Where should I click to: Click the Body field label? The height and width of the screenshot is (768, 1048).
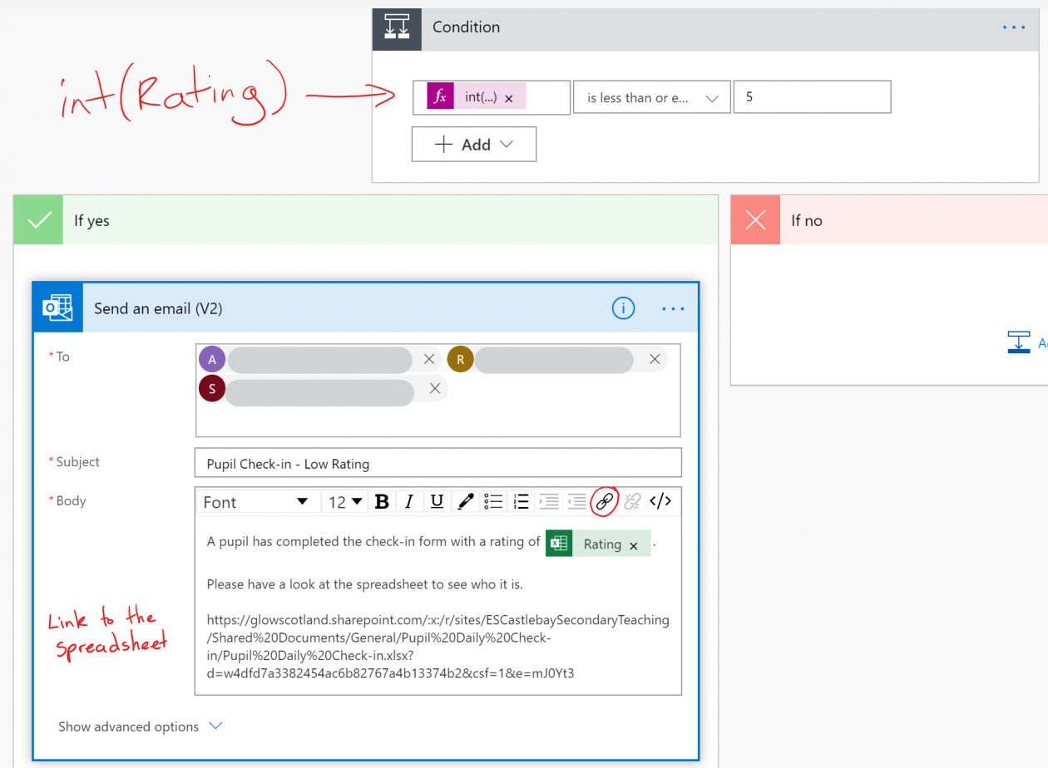pos(71,501)
